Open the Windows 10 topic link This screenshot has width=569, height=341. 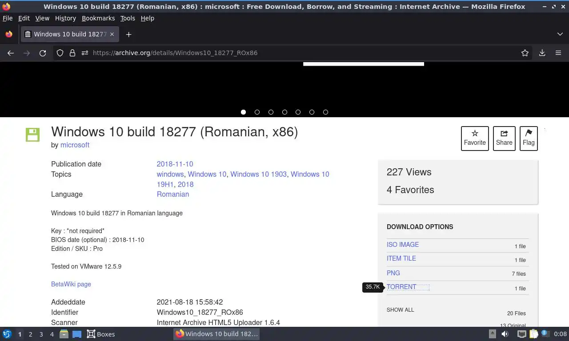[x=207, y=174]
